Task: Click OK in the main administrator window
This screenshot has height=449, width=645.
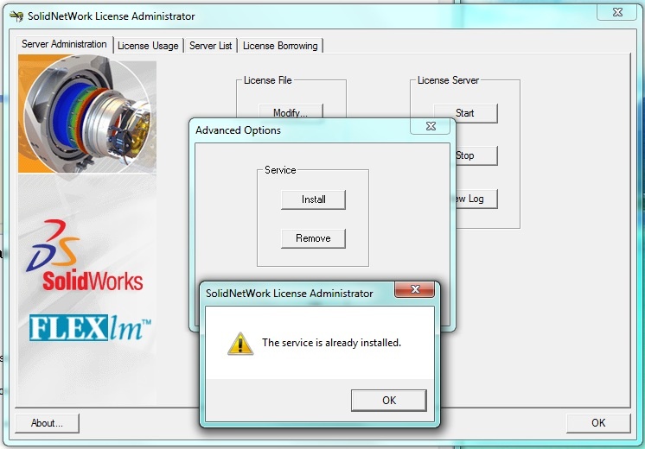Action: (598, 423)
